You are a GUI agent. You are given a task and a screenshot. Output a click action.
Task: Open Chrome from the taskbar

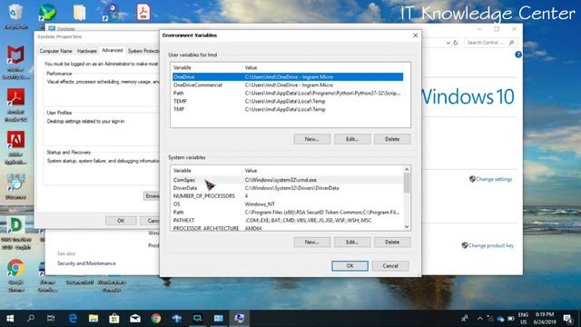156,318
